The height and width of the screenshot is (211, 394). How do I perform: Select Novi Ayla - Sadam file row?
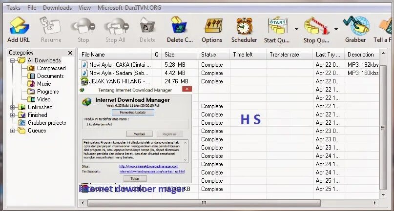(x=228, y=73)
